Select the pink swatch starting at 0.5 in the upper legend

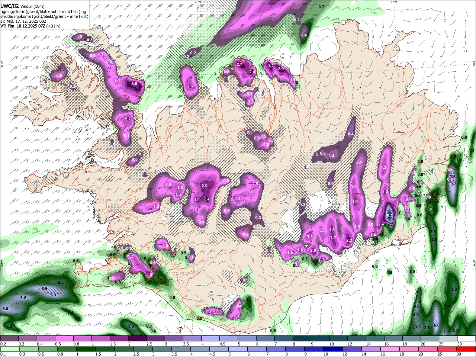[x=64, y=338]
